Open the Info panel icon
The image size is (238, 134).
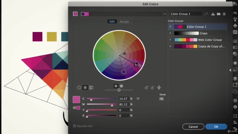(x=235, y=107)
